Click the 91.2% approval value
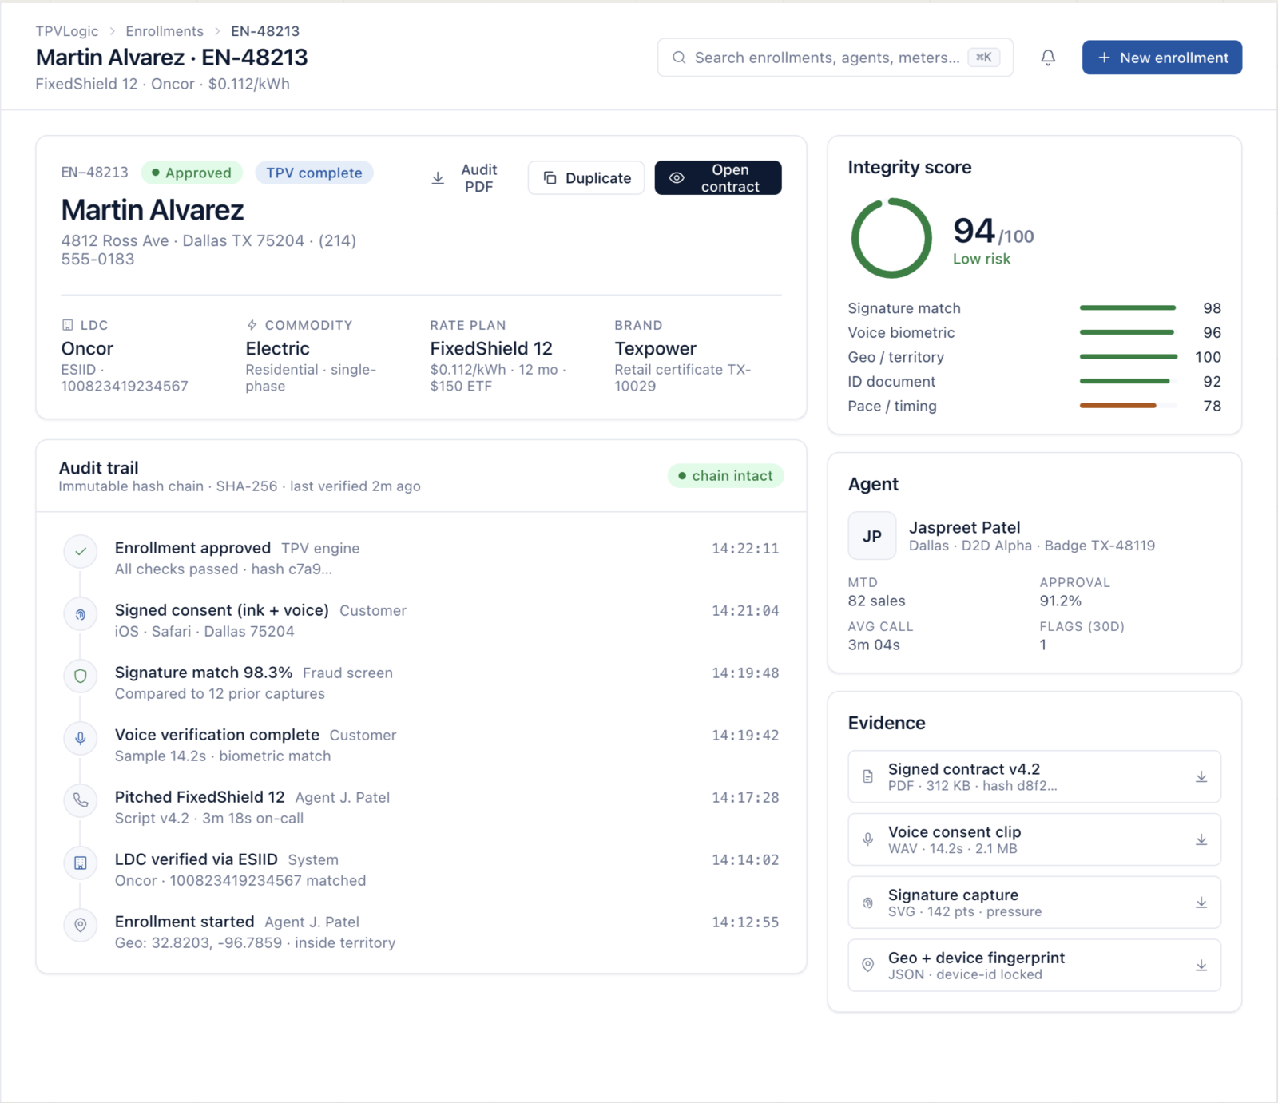1278x1103 pixels. (x=1060, y=601)
